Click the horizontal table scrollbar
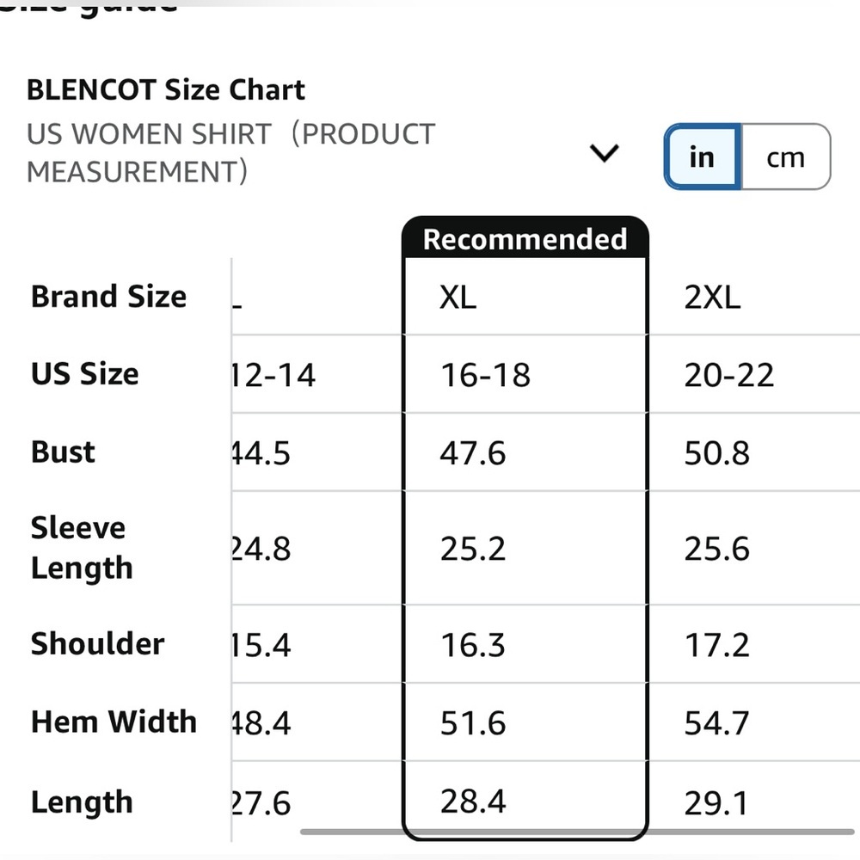The width and height of the screenshot is (860, 860). click(x=577, y=832)
